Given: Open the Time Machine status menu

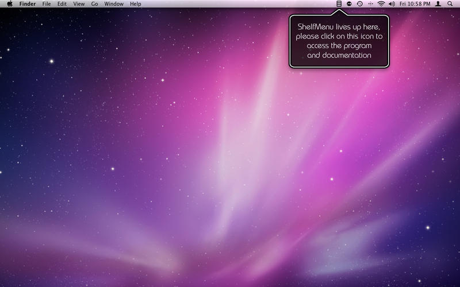Looking at the screenshot, I should (359, 4).
